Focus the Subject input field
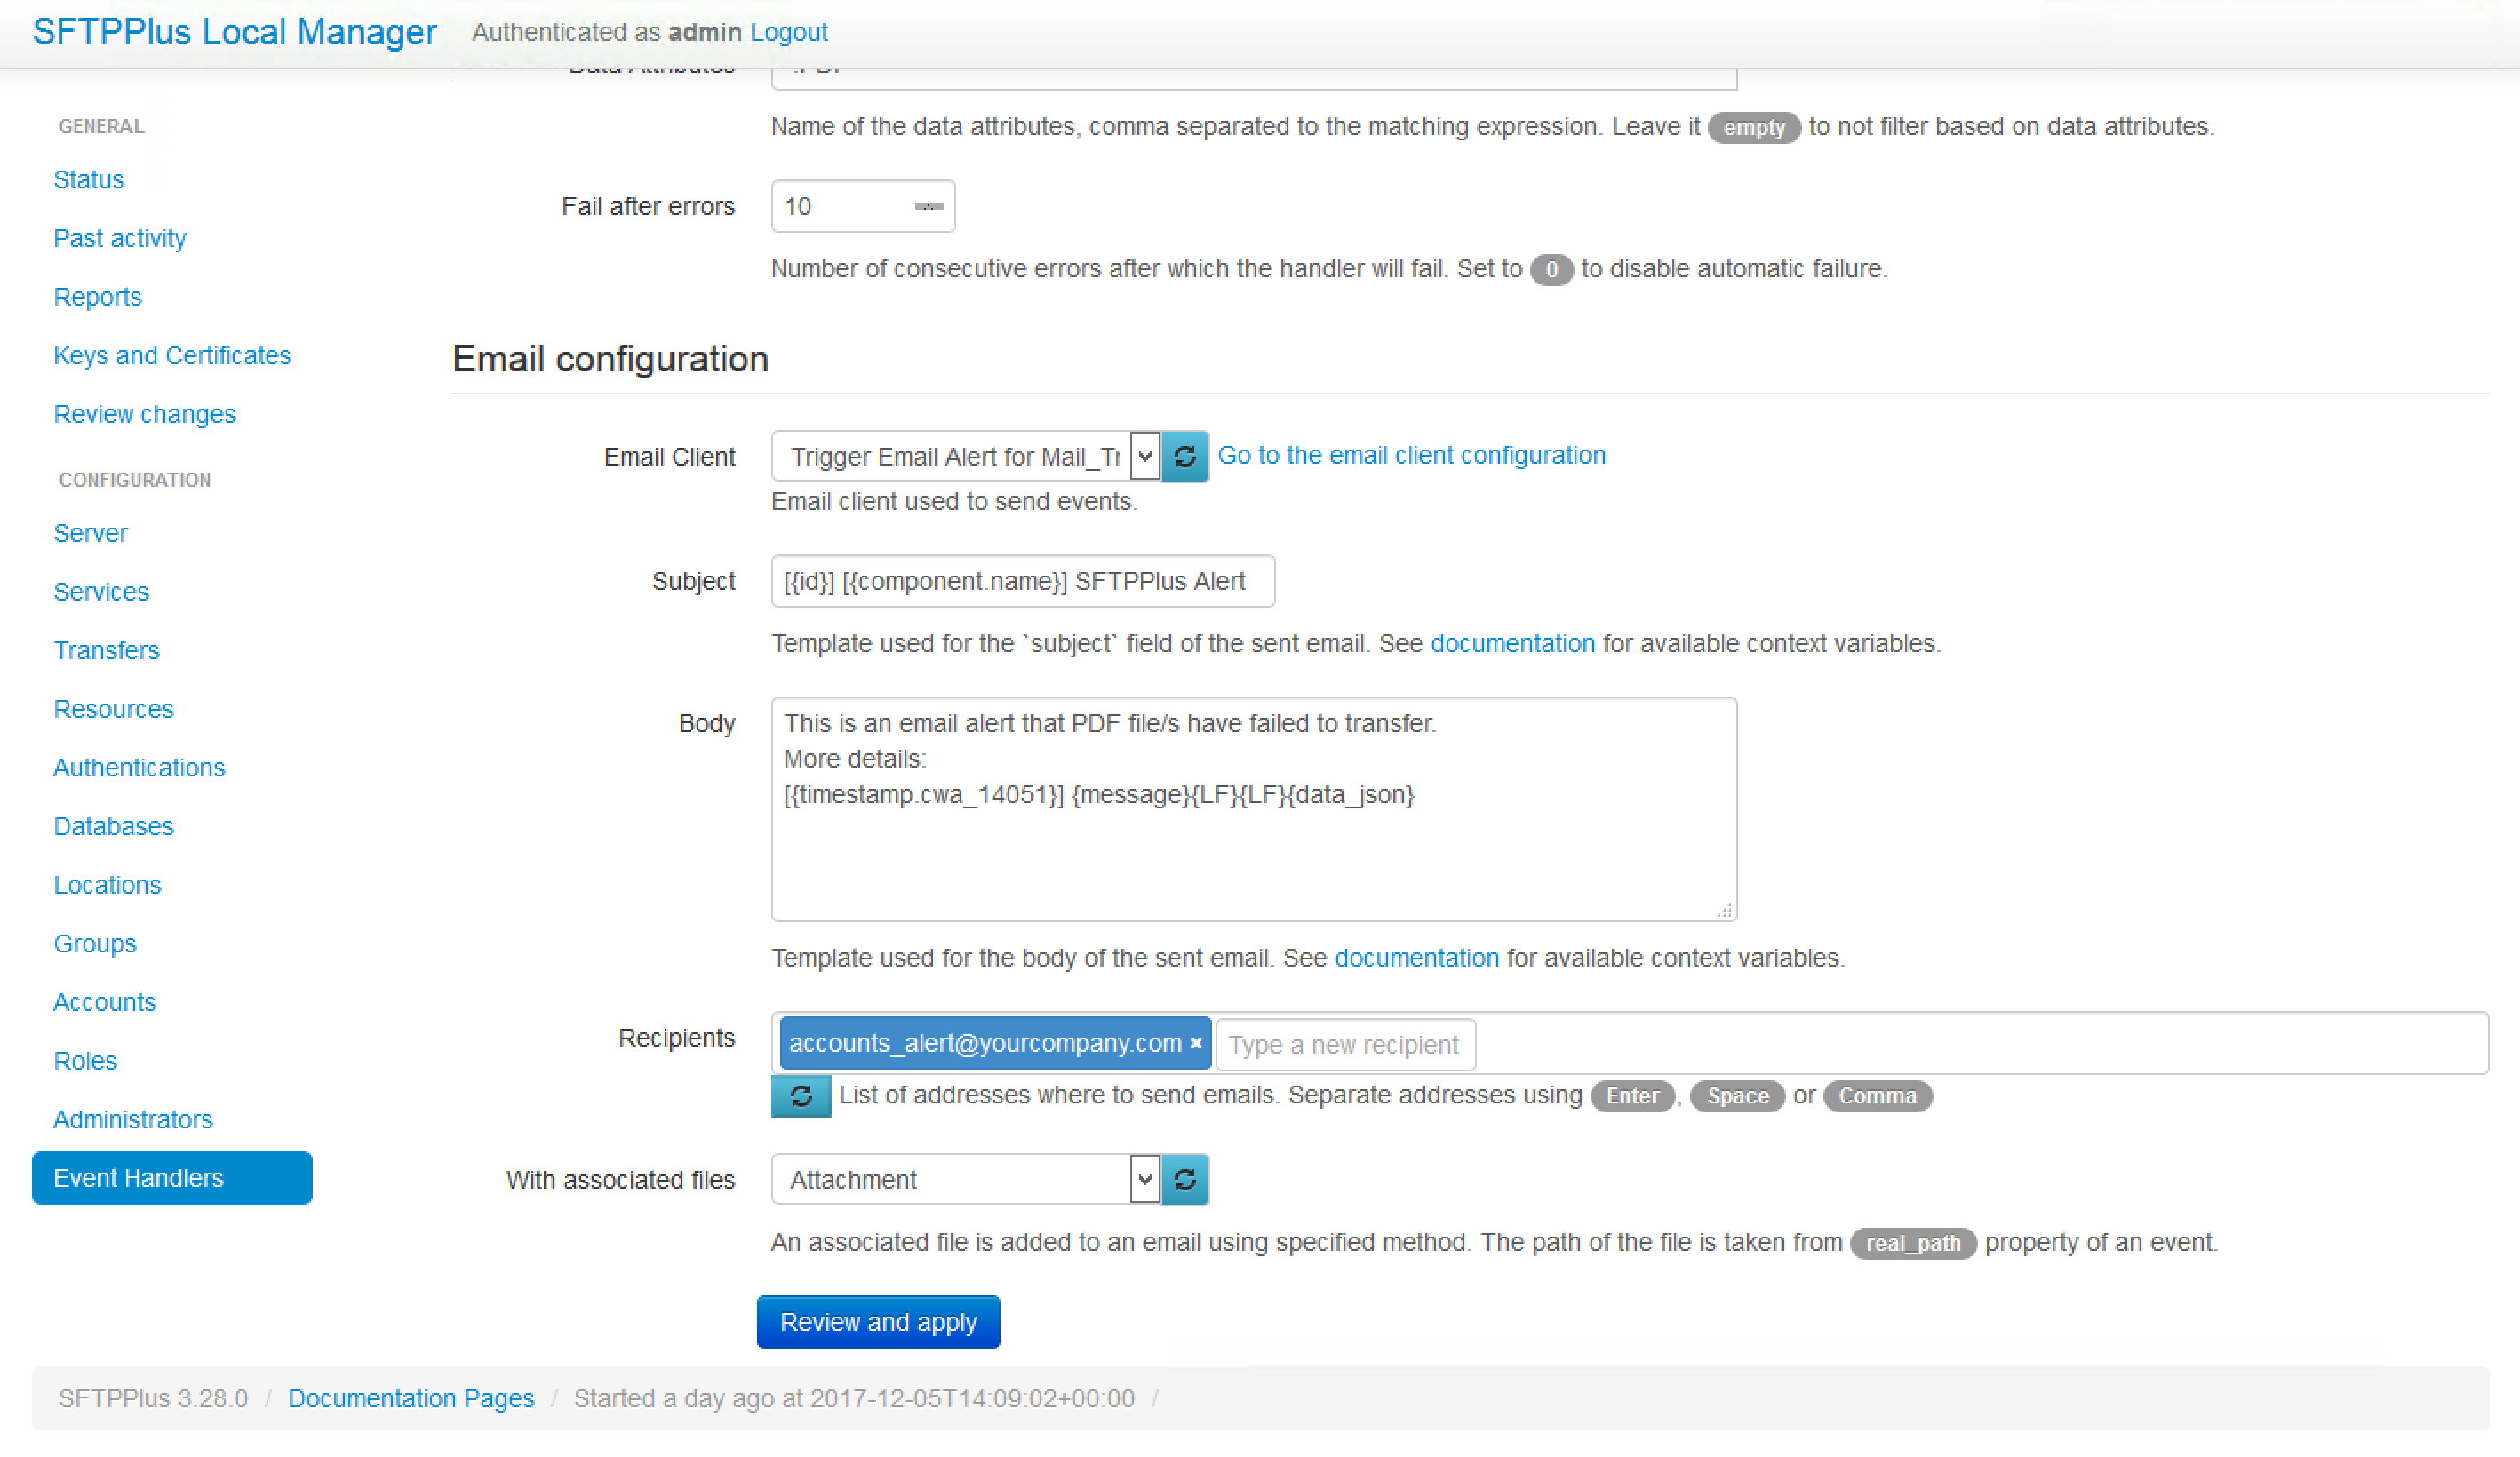The image size is (2520, 1457). [1022, 582]
